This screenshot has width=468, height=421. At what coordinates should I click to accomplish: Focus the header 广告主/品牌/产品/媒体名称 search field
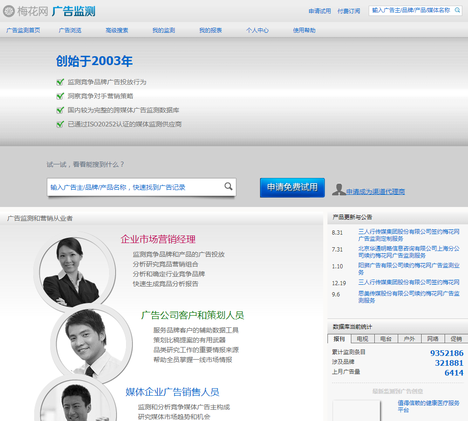(411, 10)
